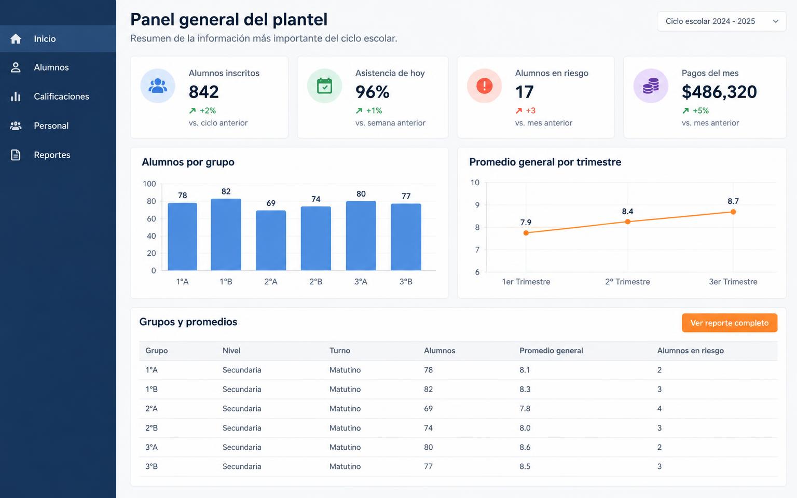The width and height of the screenshot is (797, 498).
Task: Click the Matutino cell in the 1°A row
Action: [345, 370]
